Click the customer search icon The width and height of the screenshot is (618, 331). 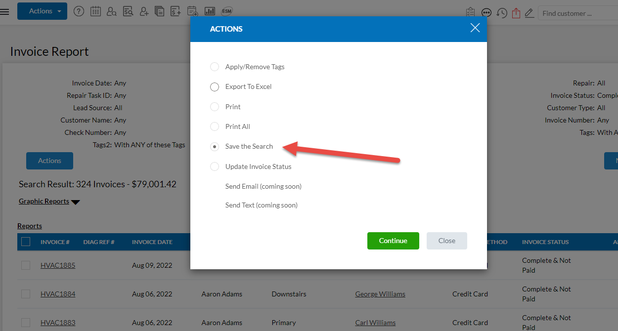[111, 11]
